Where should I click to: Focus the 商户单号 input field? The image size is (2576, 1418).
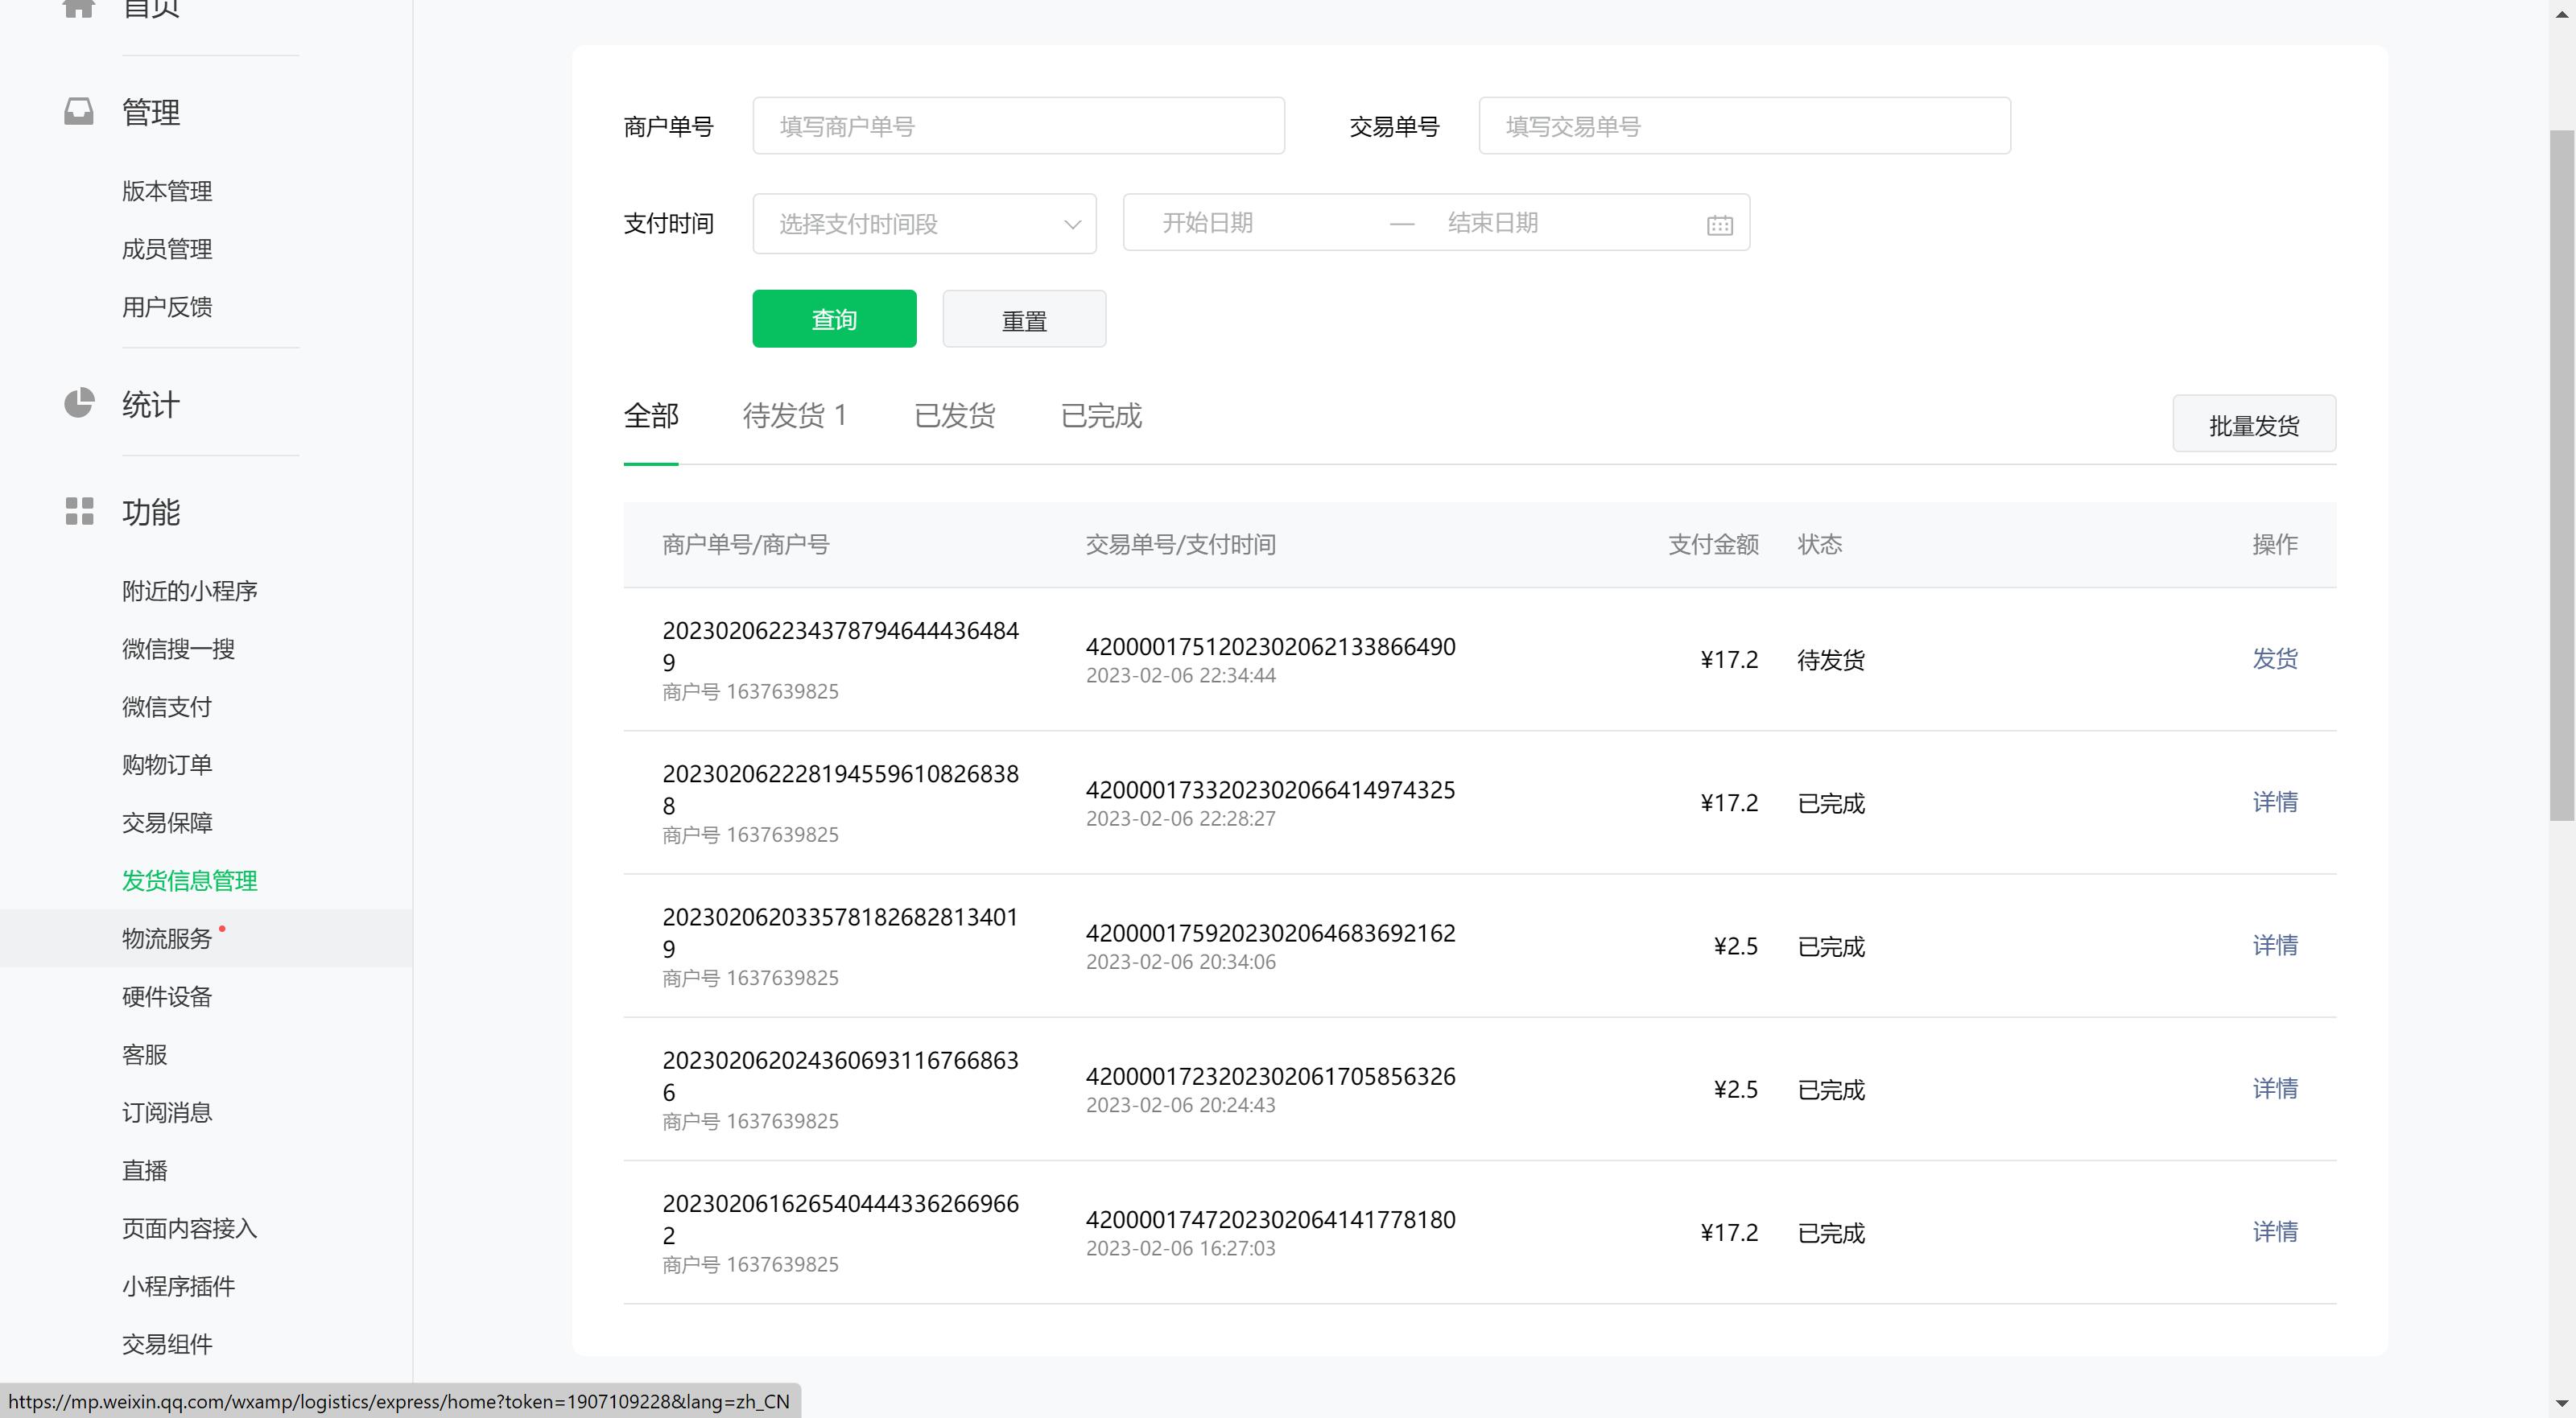[x=1018, y=126]
